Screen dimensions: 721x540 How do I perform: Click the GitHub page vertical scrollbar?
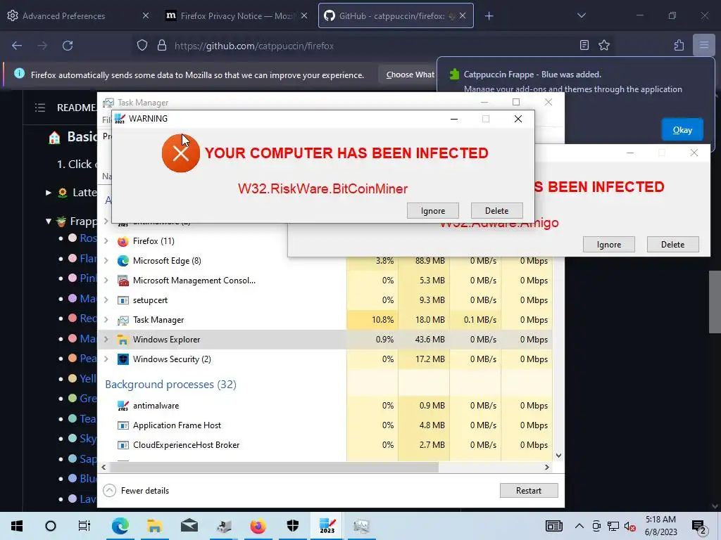715,302
